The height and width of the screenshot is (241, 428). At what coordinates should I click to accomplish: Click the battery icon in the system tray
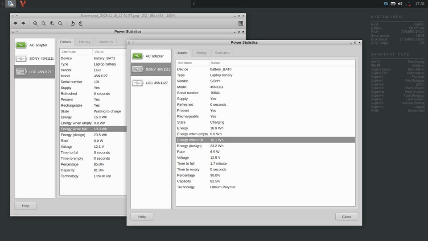[393, 4]
